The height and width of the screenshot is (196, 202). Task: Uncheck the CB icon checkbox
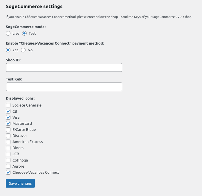click(8, 111)
